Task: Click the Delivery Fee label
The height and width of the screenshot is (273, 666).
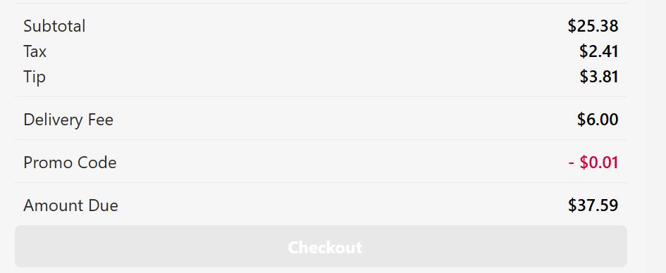Action: click(68, 120)
